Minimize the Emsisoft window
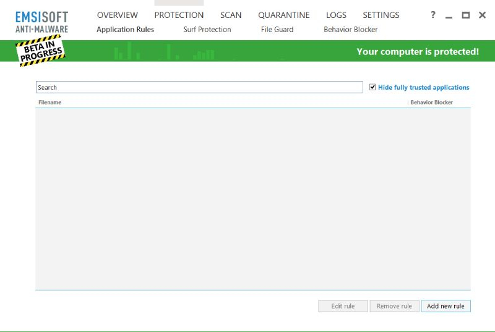 point(449,16)
